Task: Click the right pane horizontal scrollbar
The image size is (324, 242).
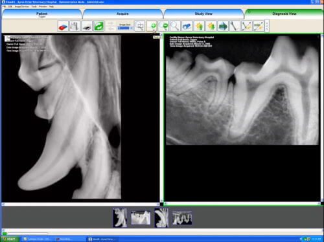Action: [x=242, y=203]
